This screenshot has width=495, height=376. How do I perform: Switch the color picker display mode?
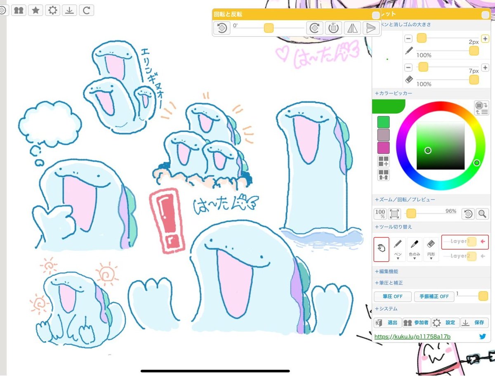[481, 108]
